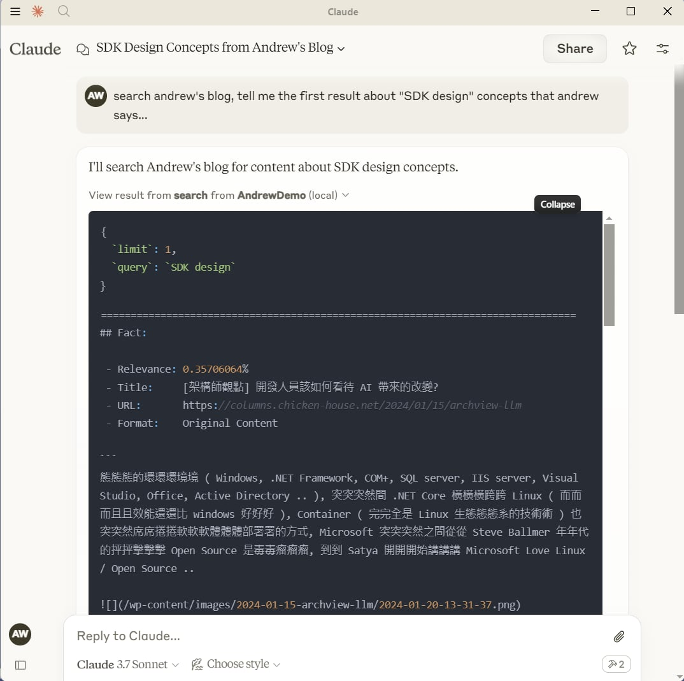Open available tools via the hammer icon

point(615,664)
